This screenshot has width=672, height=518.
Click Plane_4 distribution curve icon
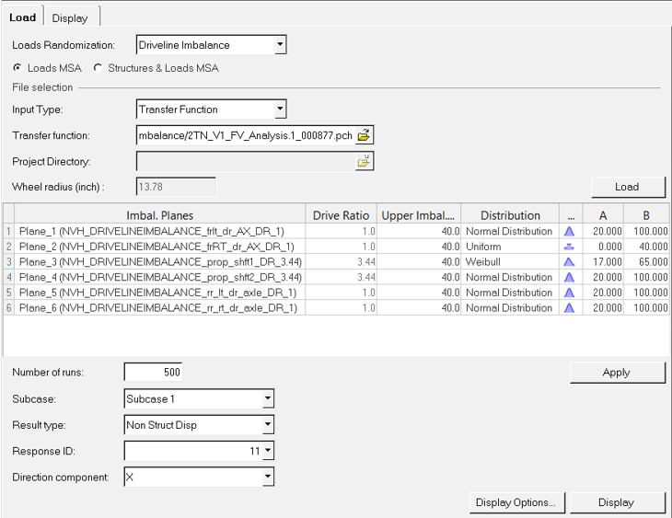pyautogui.click(x=569, y=277)
